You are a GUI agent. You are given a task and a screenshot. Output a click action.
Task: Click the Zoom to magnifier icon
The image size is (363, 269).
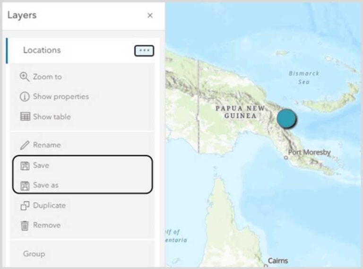click(x=25, y=77)
